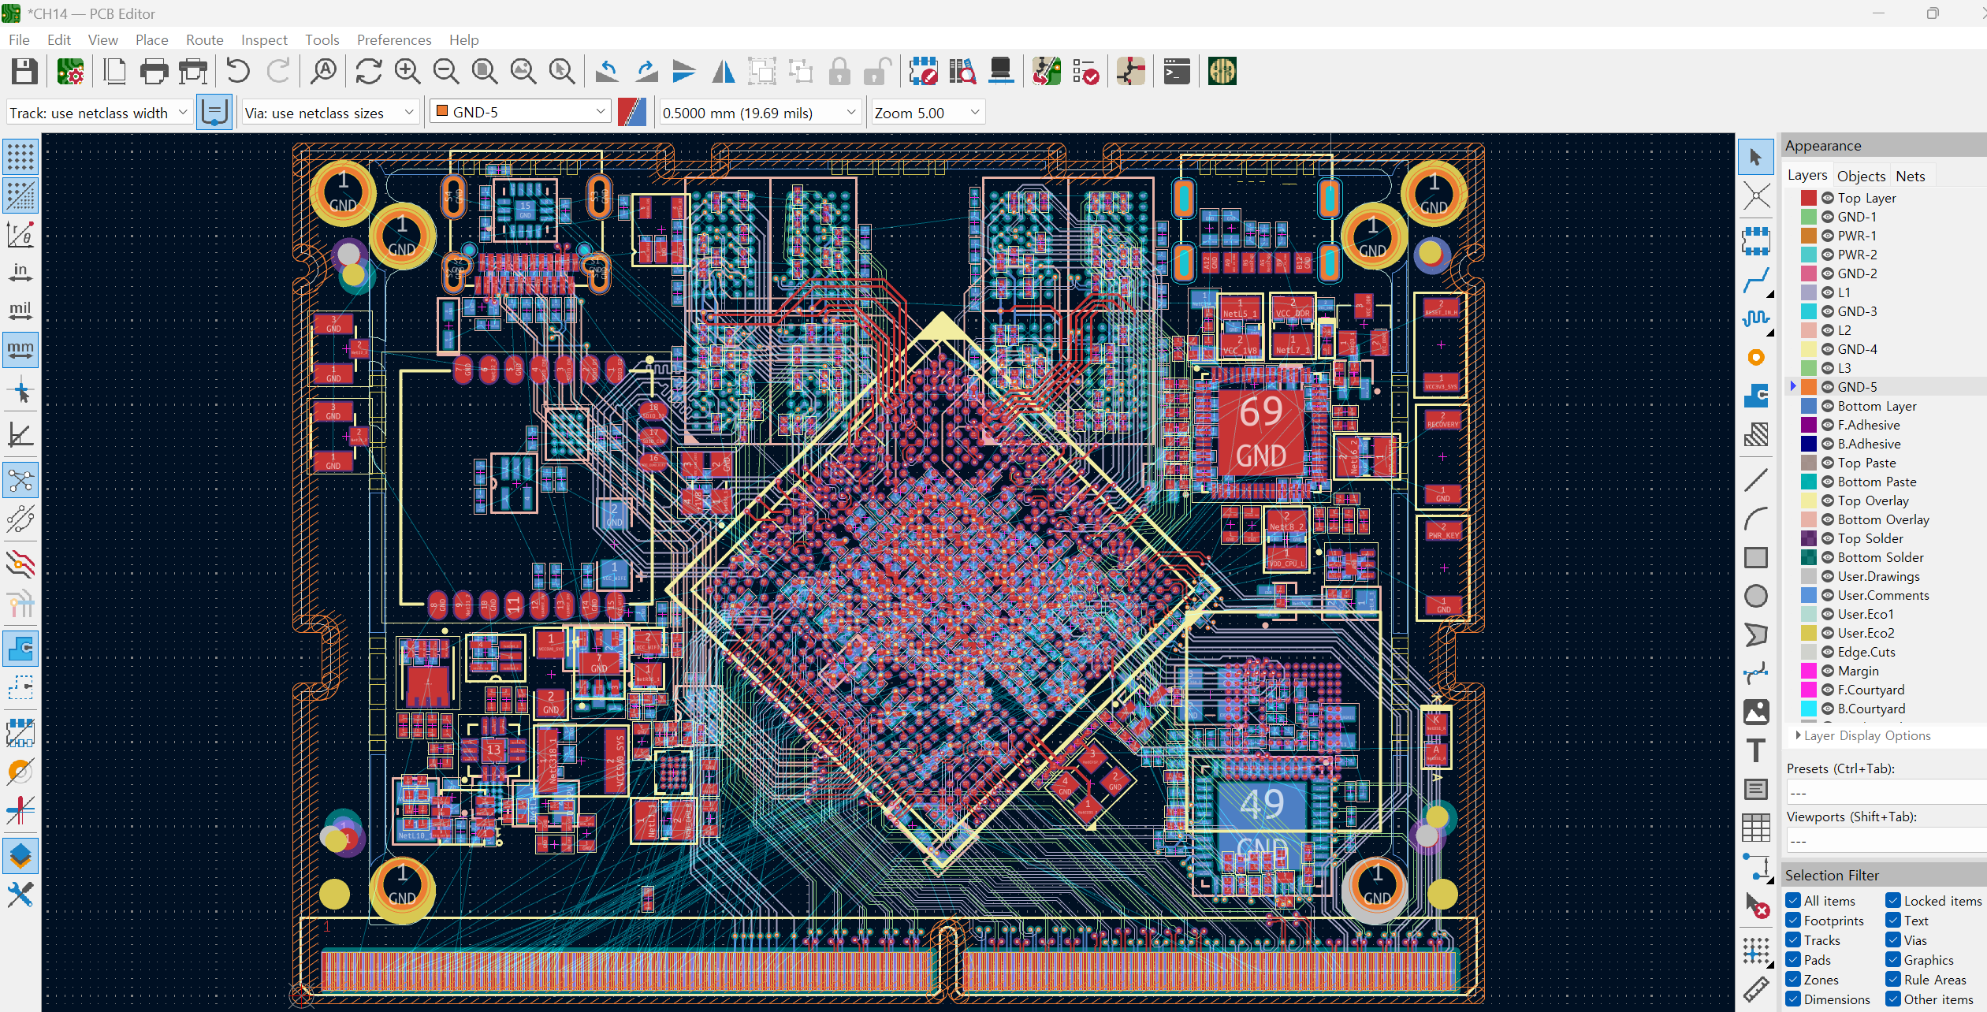Screen dimensions: 1987x1012
Task: Run the Design Rules Checker
Action: [x=1085, y=71]
